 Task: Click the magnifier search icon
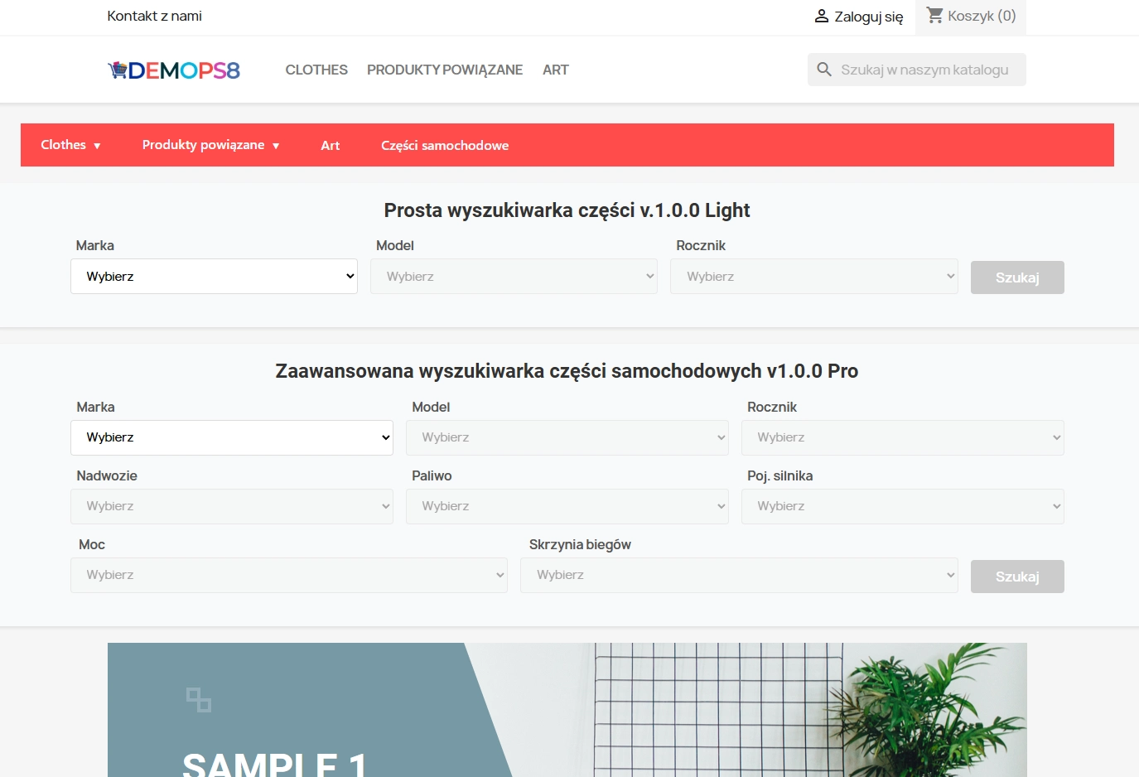click(824, 70)
